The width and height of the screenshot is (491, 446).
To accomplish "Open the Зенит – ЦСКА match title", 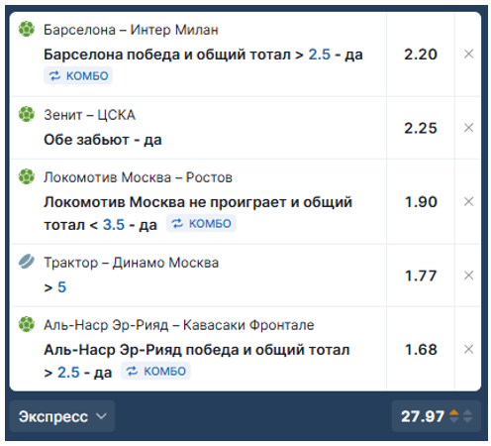I will coord(89,115).
